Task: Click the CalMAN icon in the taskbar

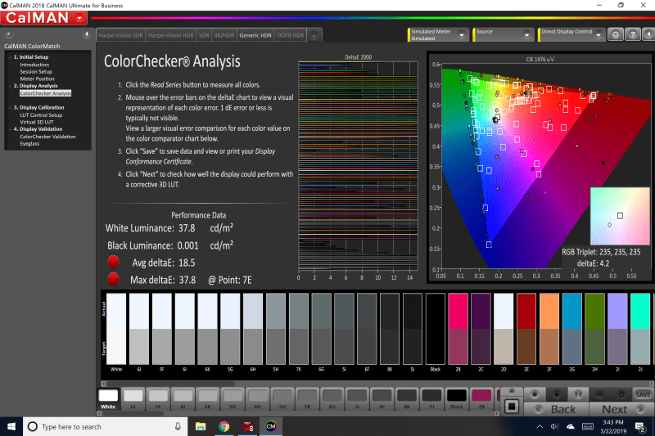Action: 271,426
